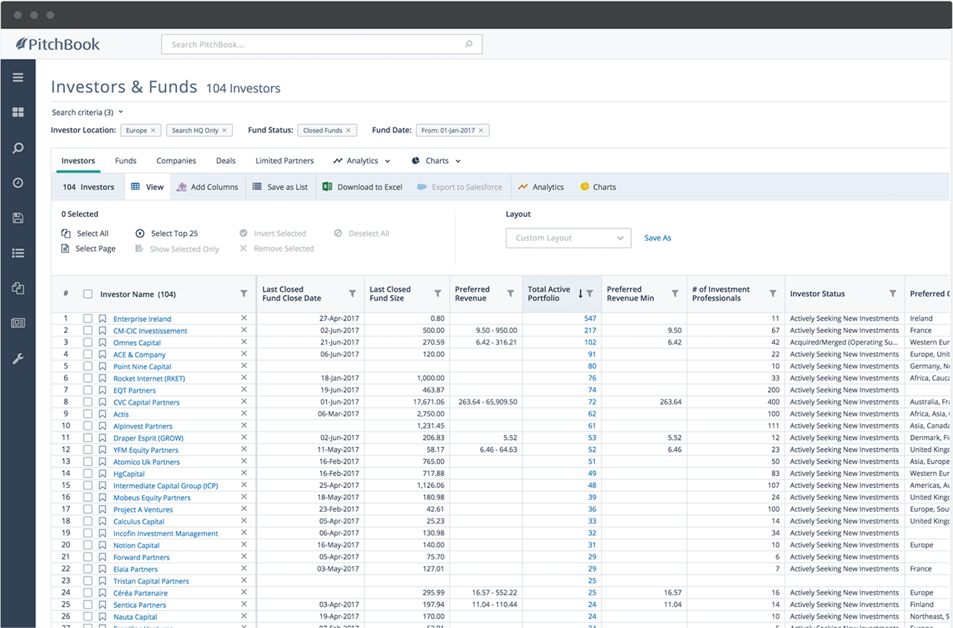The image size is (953, 628).
Task: Switch to the Investors tab
Action: pos(78,161)
